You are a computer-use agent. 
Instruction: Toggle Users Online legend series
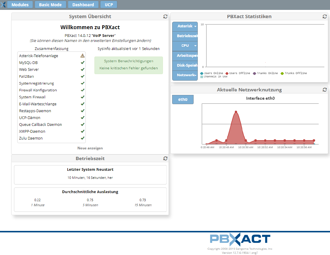pos(212,73)
